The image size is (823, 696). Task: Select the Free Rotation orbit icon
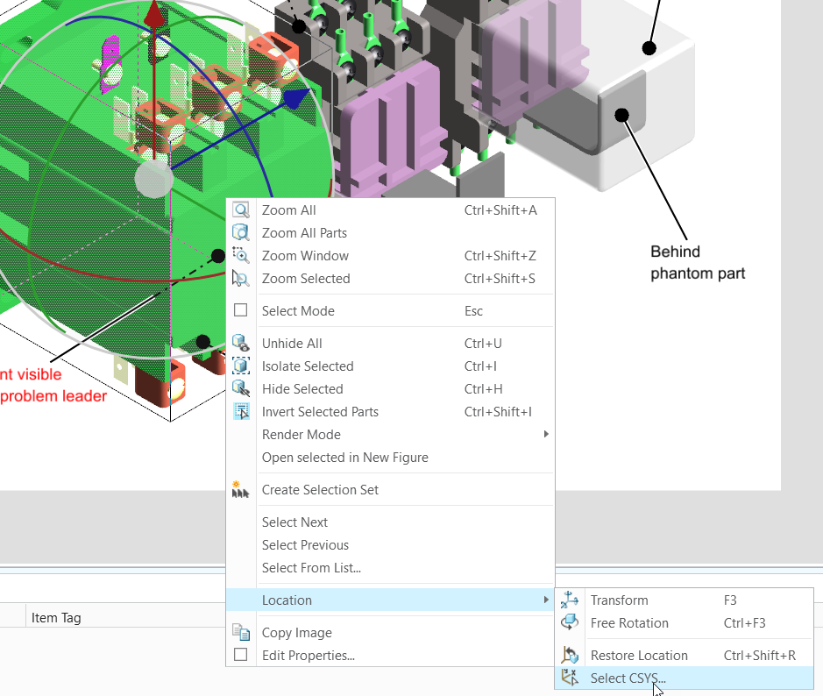point(571,623)
